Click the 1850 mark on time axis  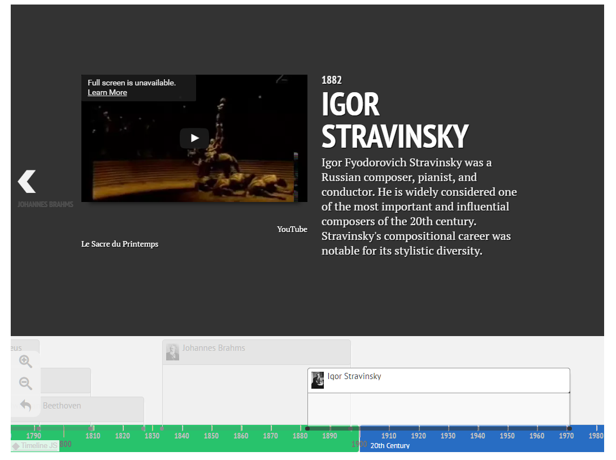[x=211, y=436]
